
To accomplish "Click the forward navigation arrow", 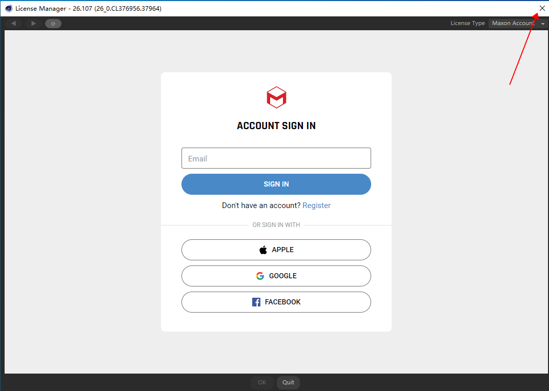I will [33, 24].
